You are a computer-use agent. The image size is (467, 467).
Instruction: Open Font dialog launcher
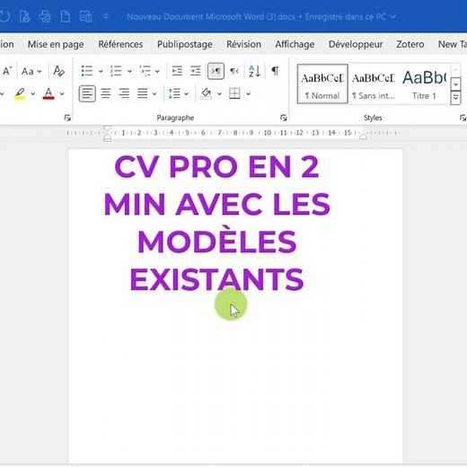pos(67,118)
